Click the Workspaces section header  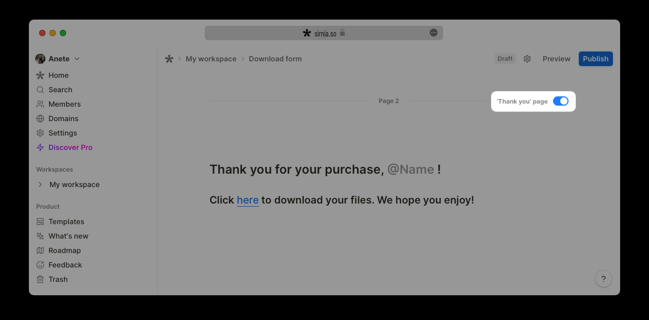point(55,170)
